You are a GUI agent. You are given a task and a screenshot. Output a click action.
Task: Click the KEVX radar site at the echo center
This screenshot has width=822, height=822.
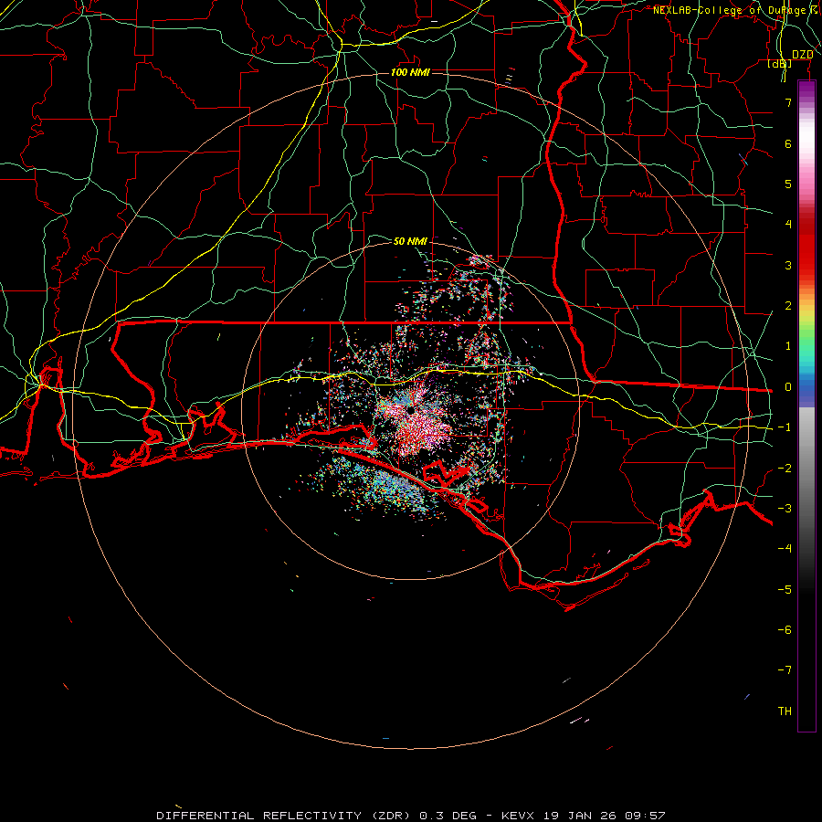click(x=409, y=410)
